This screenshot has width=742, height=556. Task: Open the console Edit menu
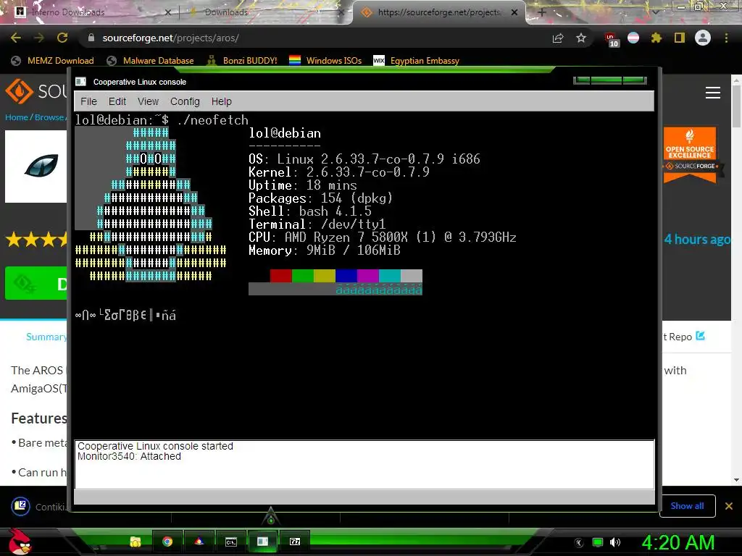[117, 101]
